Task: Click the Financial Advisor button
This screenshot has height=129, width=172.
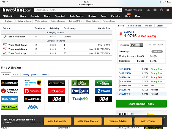Action: coord(118,121)
